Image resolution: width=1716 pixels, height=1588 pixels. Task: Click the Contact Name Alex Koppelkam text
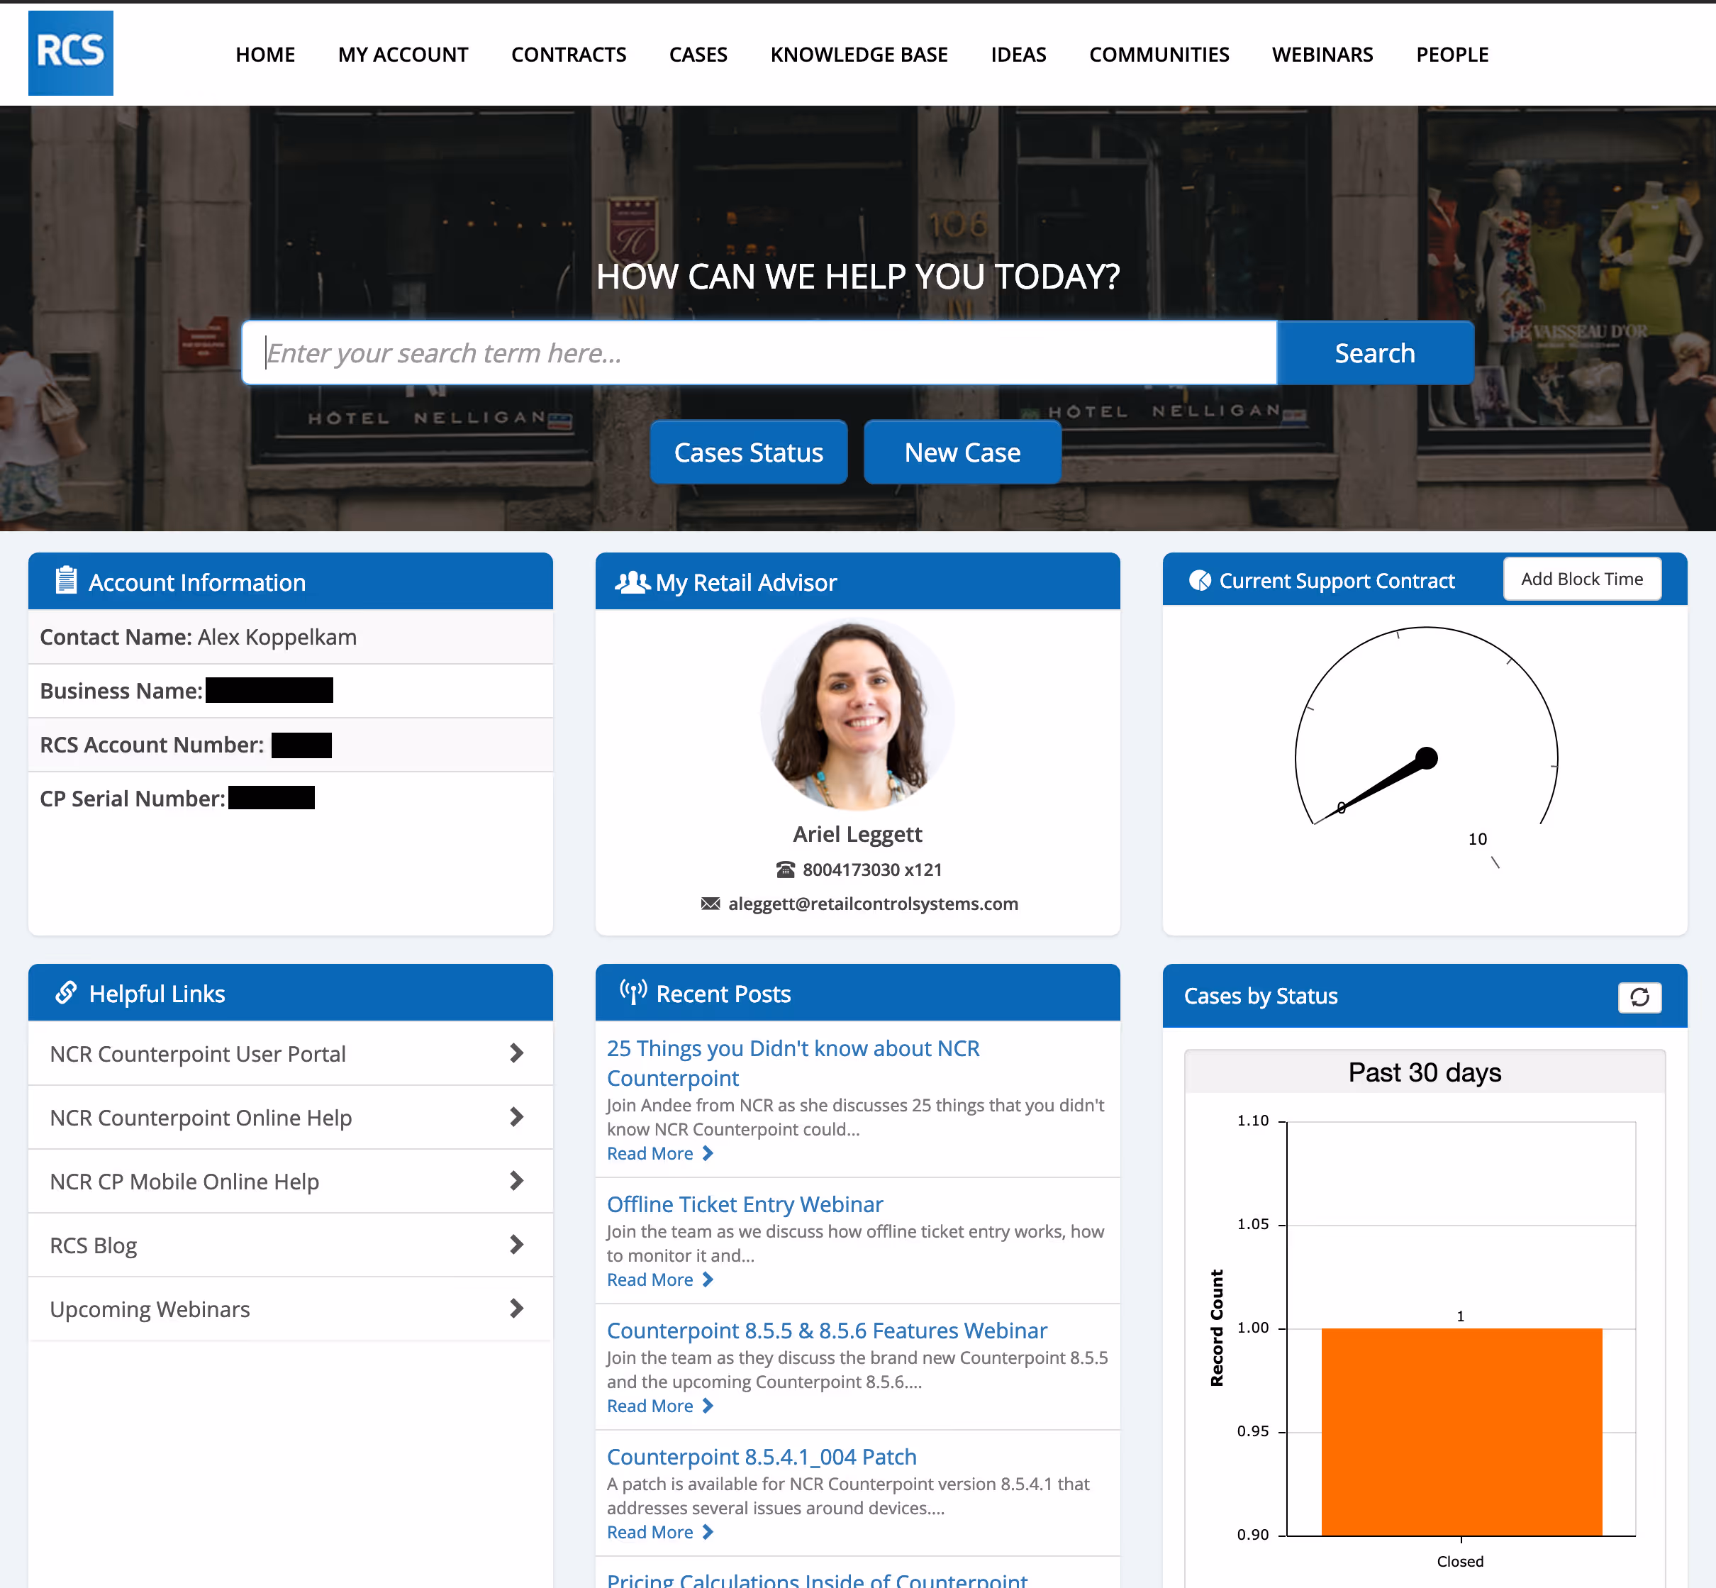(199, 637)
